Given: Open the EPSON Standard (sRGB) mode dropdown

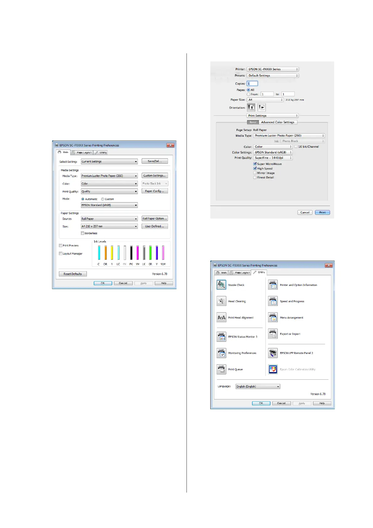Looking at the screenshot, I should pyautogui.click(x=109, y=205).
